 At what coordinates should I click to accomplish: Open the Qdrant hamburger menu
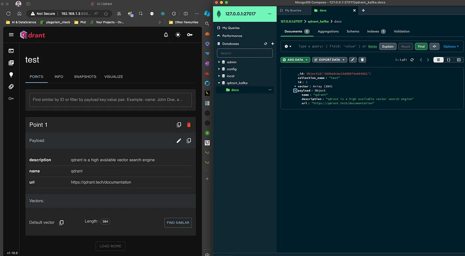tap(11, 35)
